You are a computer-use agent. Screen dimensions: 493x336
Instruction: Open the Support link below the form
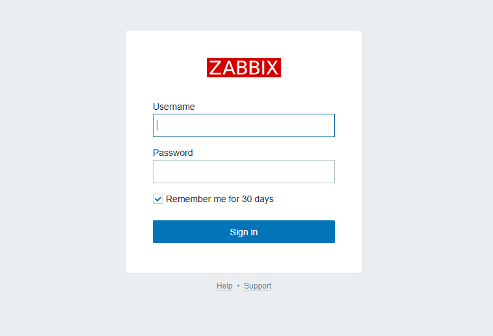pyautogui.click(x=258, y=286)
